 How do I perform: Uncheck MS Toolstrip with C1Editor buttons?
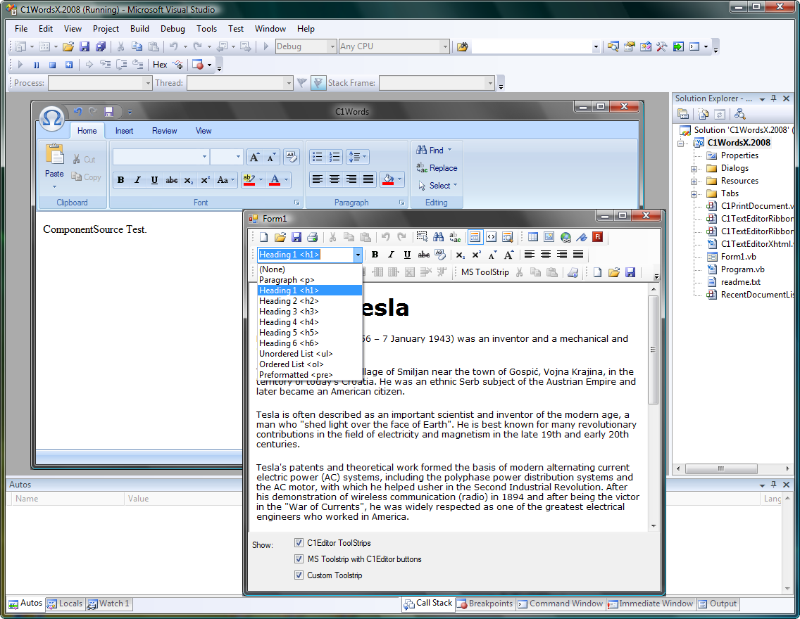(x=299, y=559)
